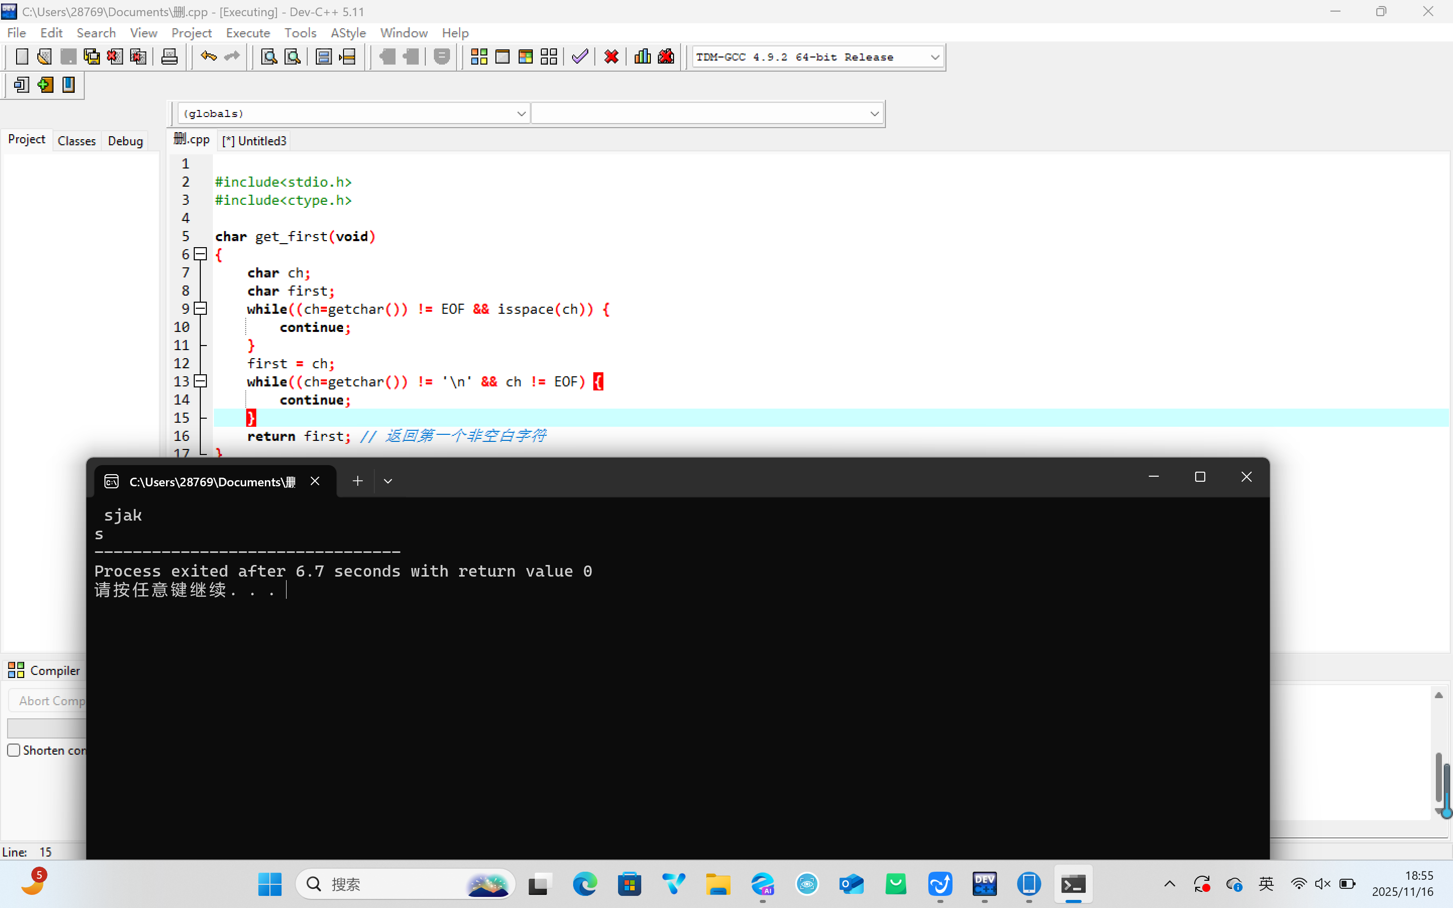
Task: Open the TDM-GCC compiler selection dropdown
Action: [934, 57]
